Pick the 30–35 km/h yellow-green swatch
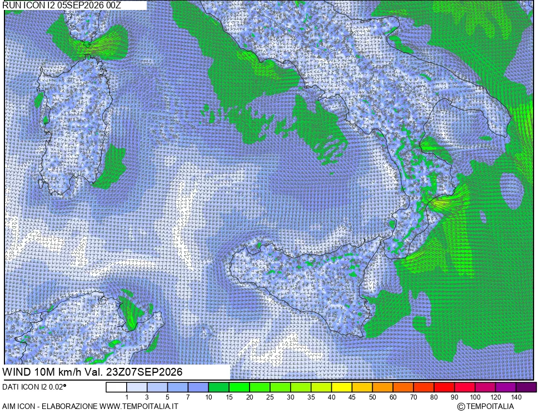 pyautogui.click(x=301, y=387)
